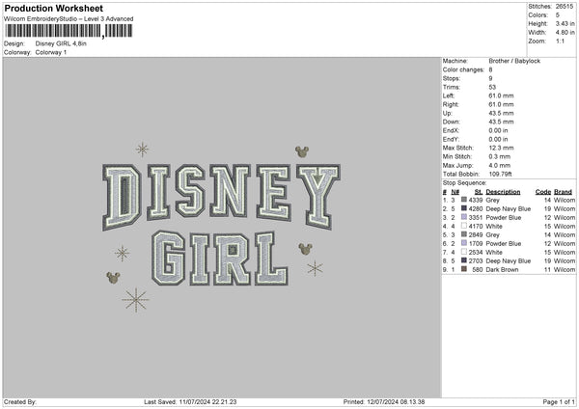
Task: Click the Powder Blue swatch in stop 3
Action: (x=466, y=217)
